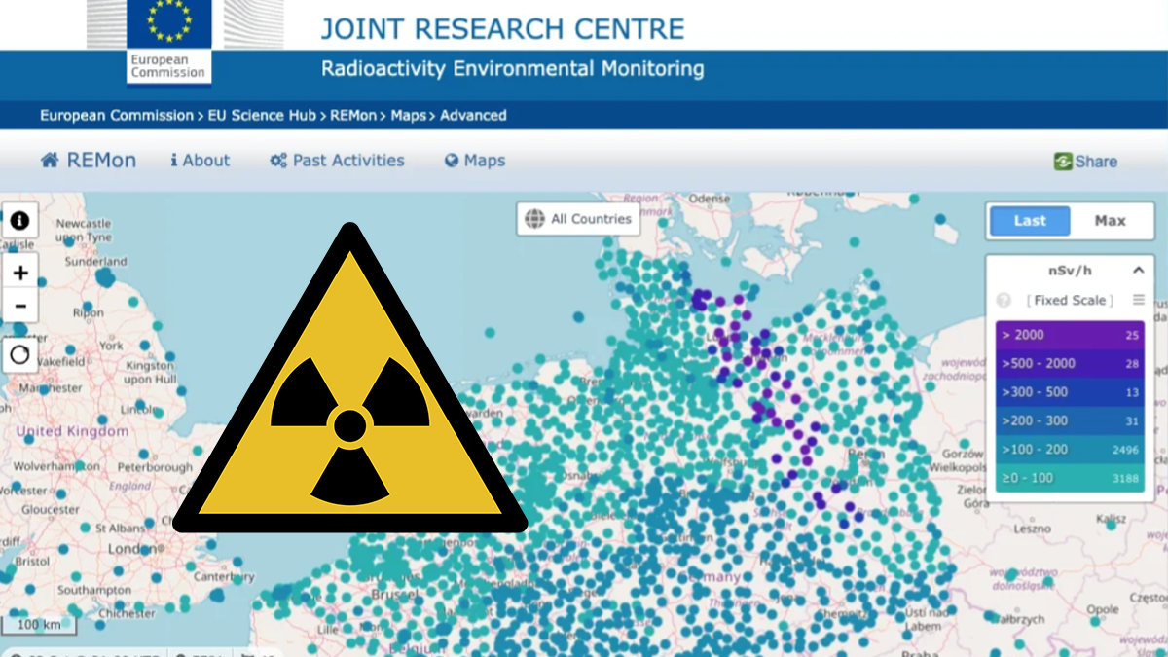
Task: Zoom out of the map
Action: [19, 306]
